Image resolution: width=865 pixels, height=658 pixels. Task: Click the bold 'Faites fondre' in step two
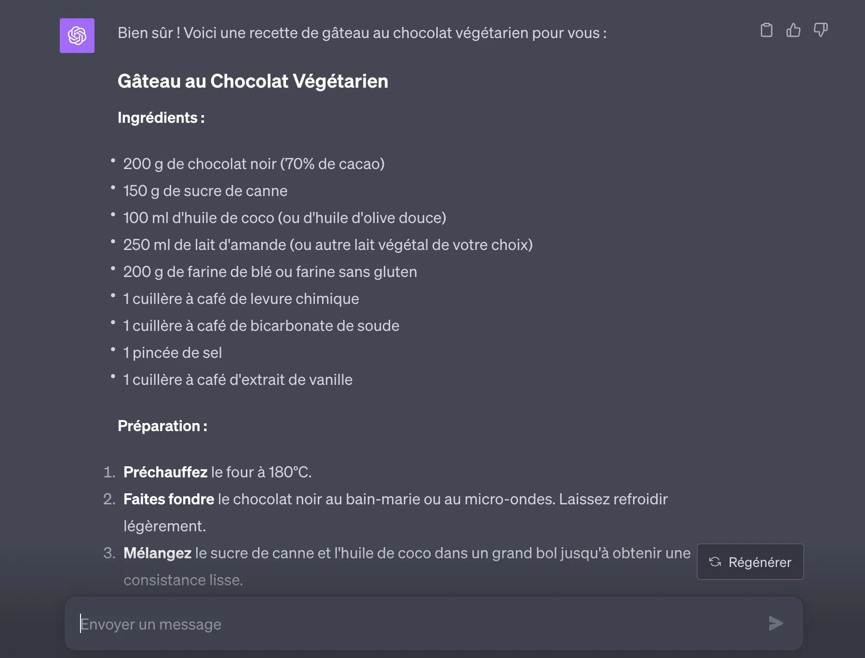(x=169, y=500)
